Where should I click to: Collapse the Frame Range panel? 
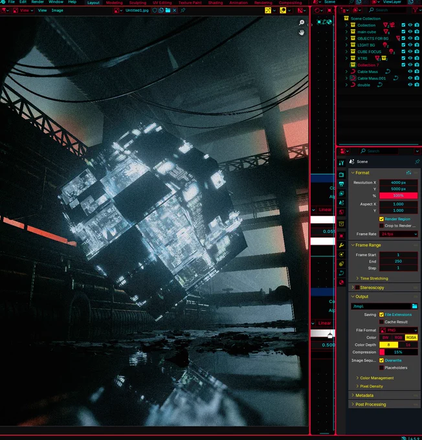pos(353,245)
